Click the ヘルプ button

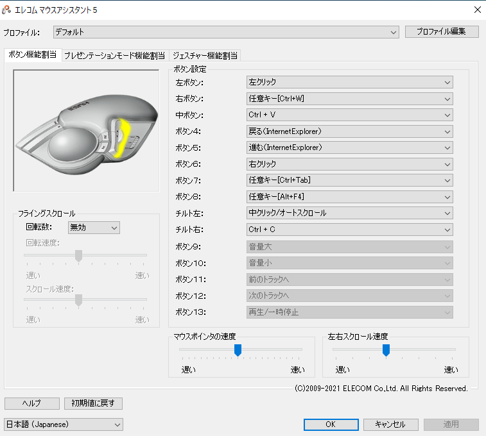point(32,403)
